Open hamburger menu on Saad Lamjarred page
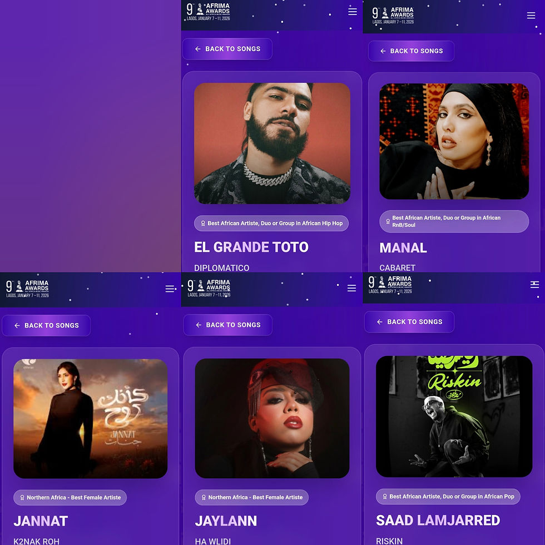The image size is (545, 545). 534,285
